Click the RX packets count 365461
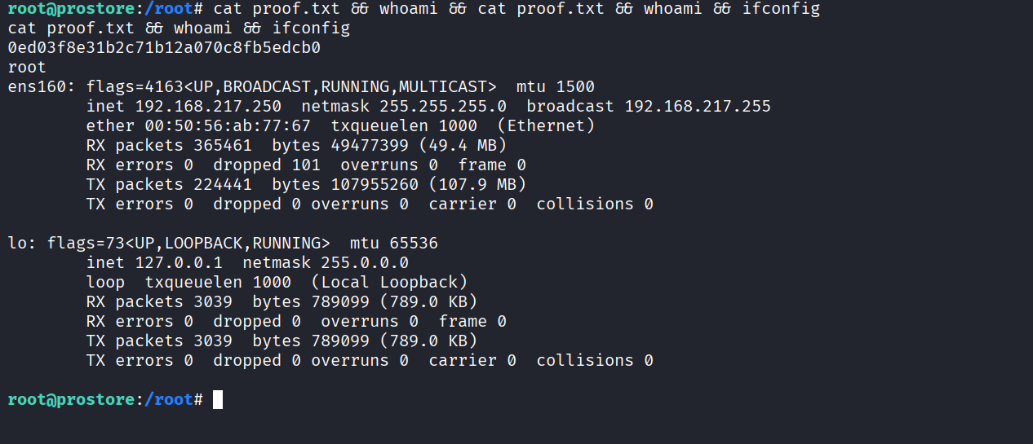Image resolution: width=1033 pixels, height=444 pixels. [x=223, y=145]
